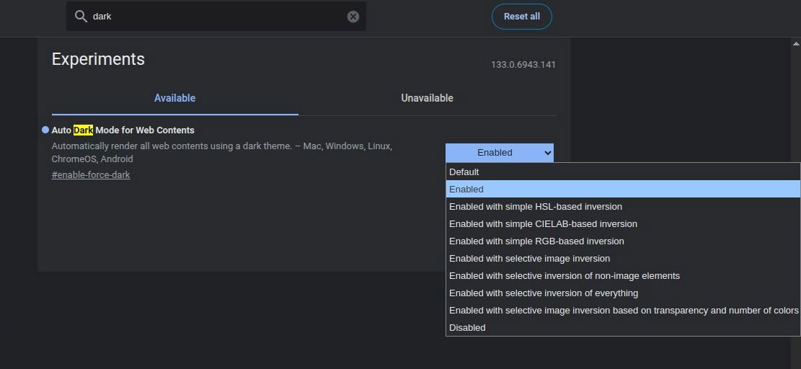The image size is (801, 369).
Task: Choose inversion based on transparency and colors
Action: 623,311
